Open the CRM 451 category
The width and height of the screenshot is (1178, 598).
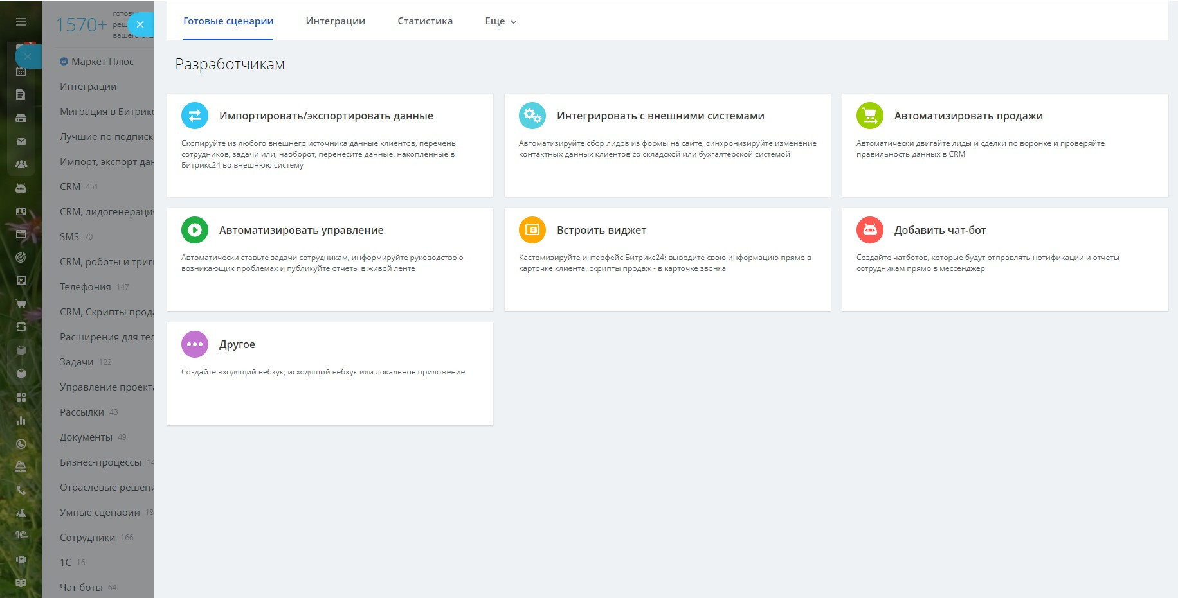coord(79,187)
